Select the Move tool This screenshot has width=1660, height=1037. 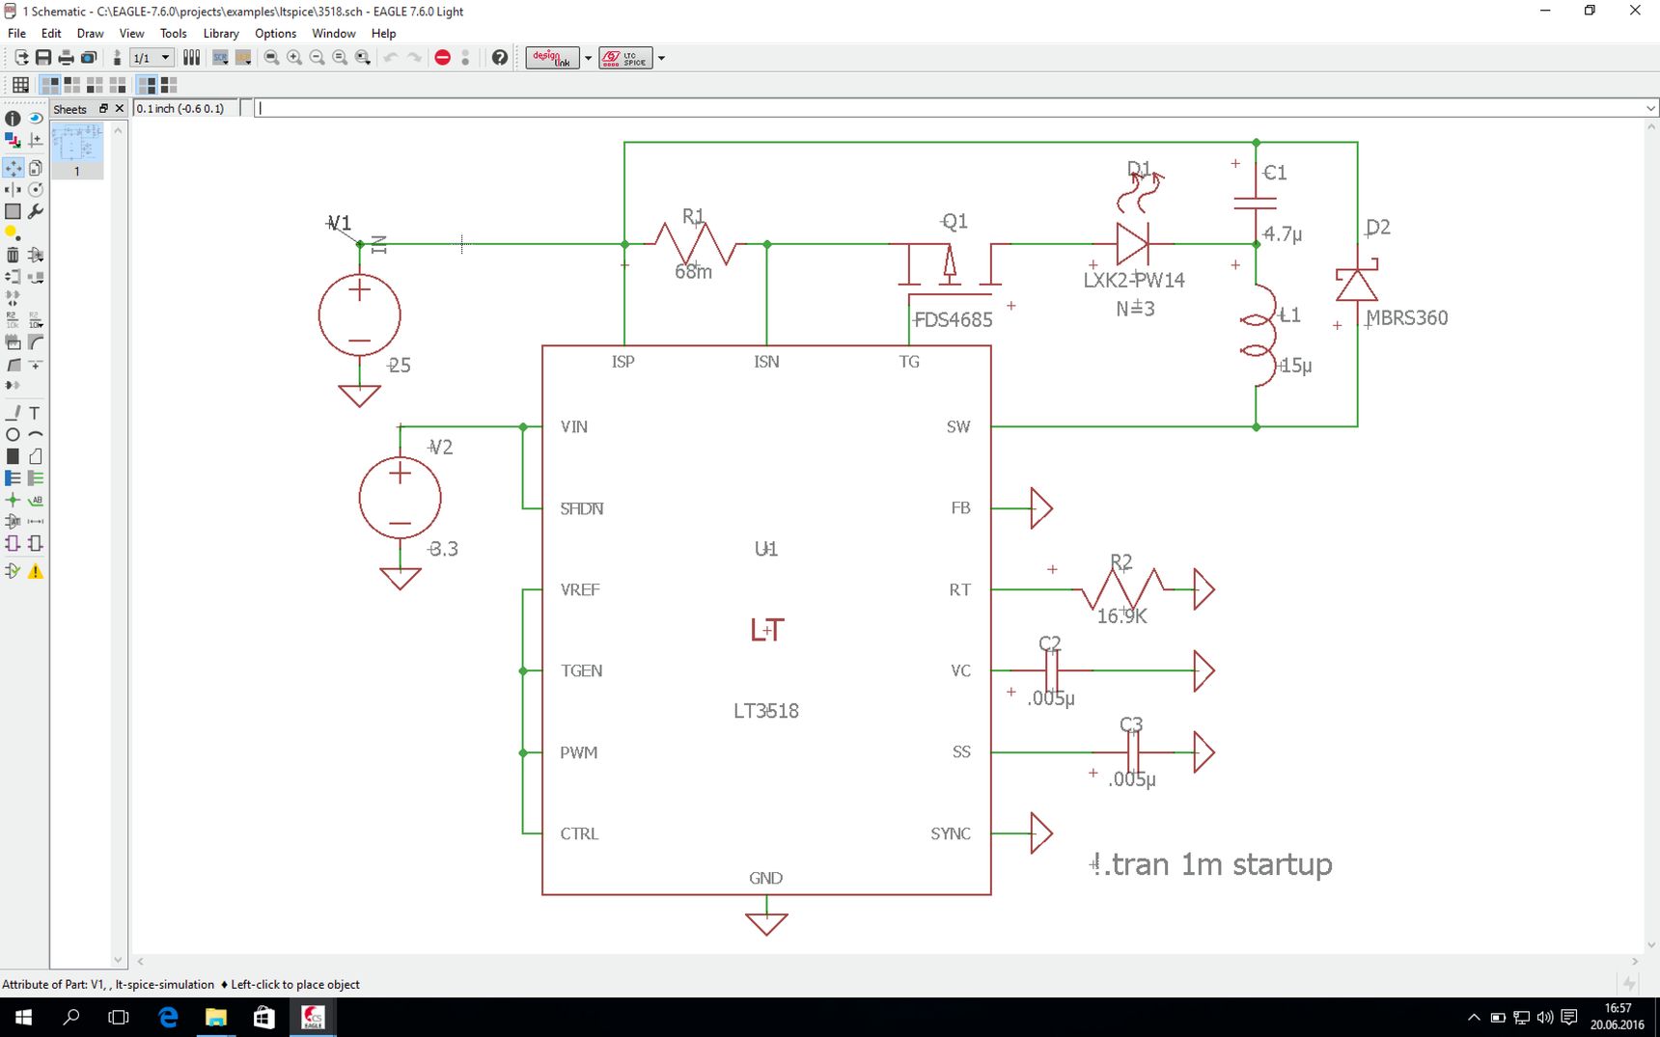click(x=13, y=168)
